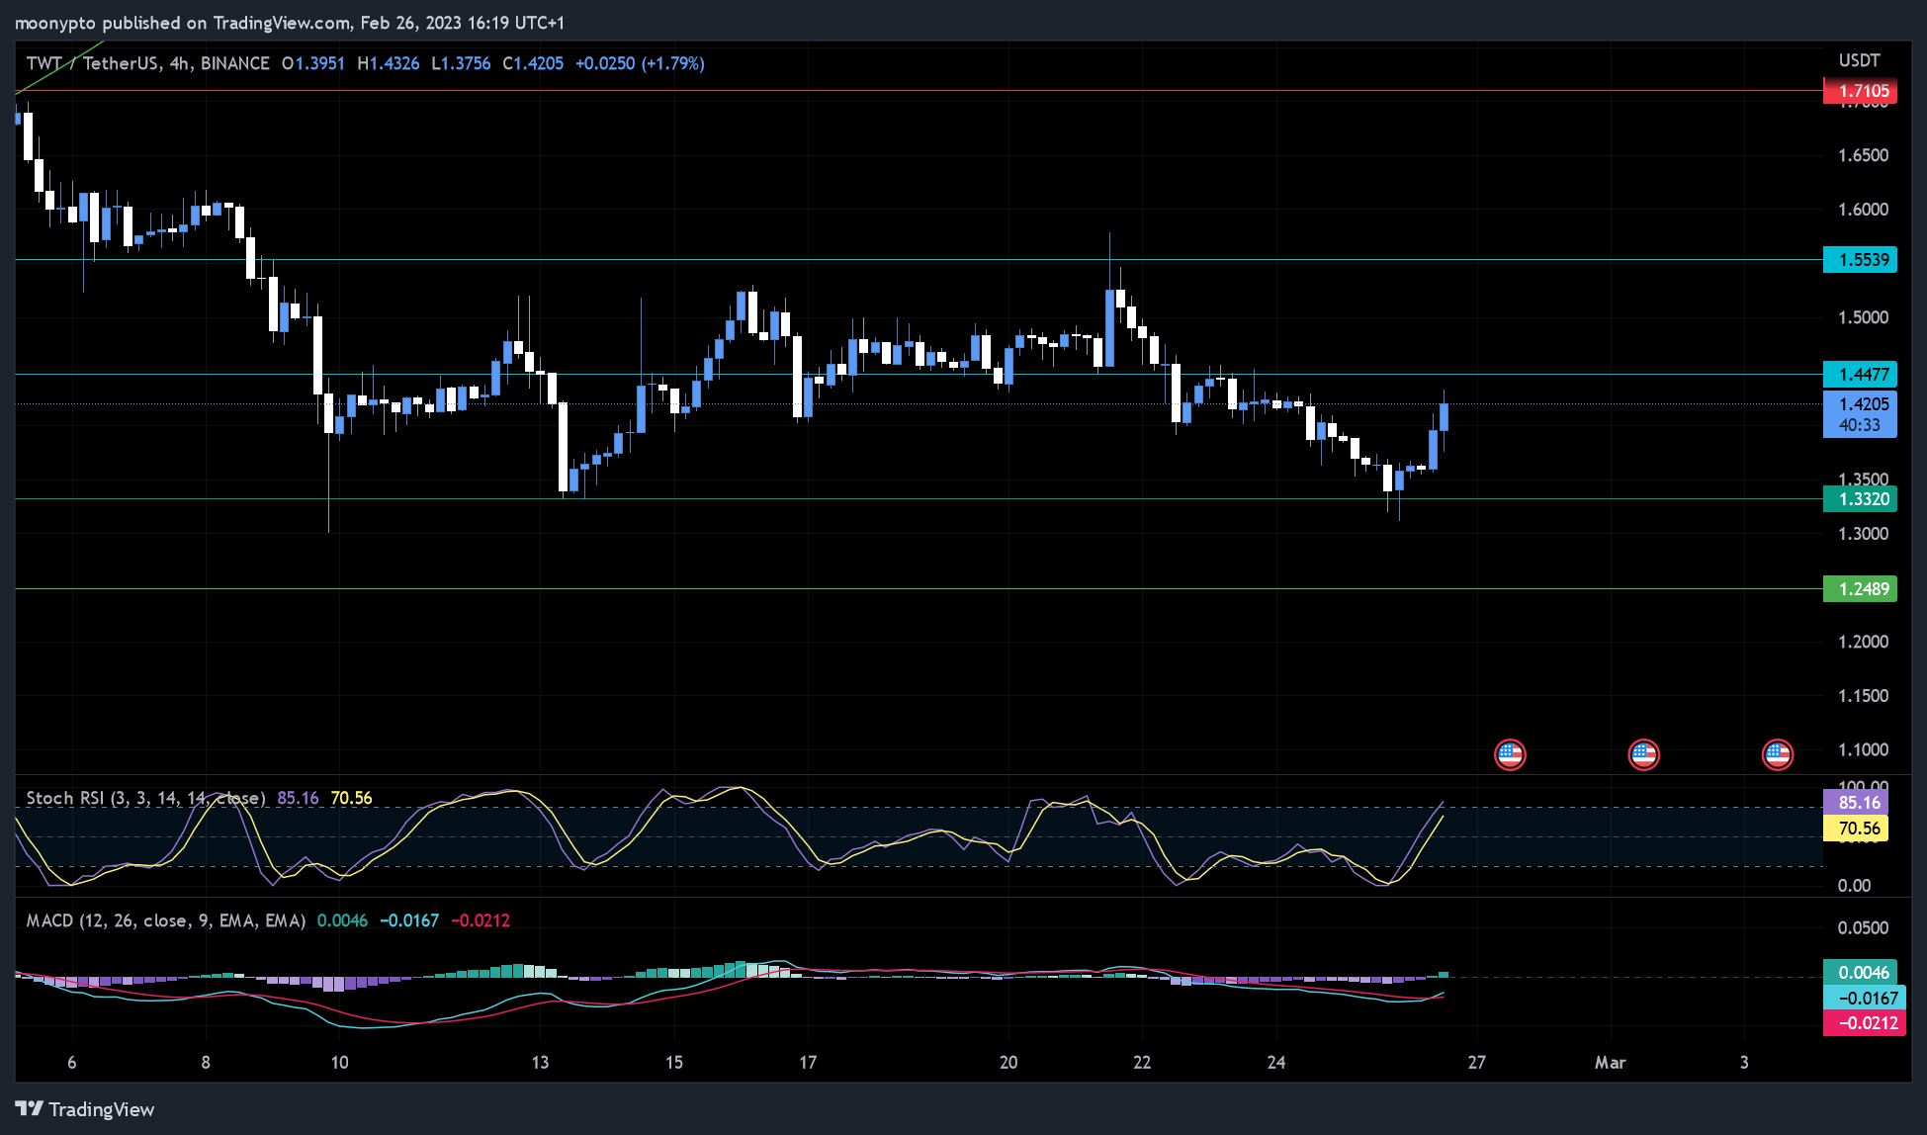Select the 1.7105 red price label

click(x=1860, y=91)
